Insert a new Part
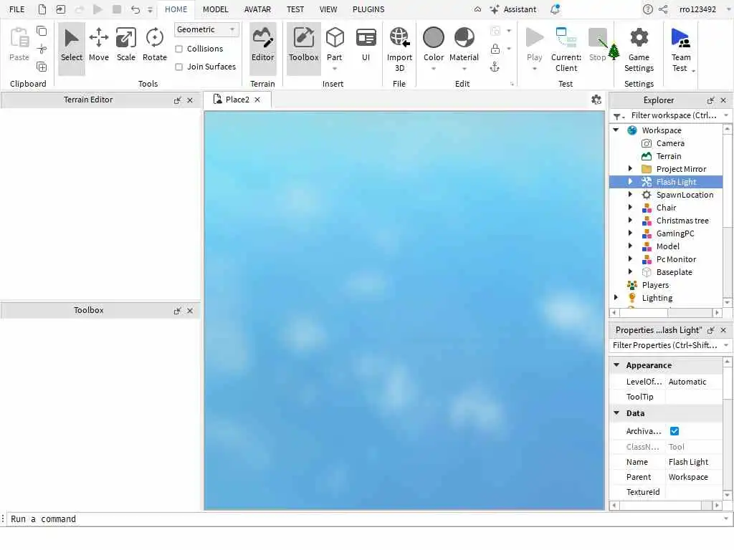 pos(335,43)
